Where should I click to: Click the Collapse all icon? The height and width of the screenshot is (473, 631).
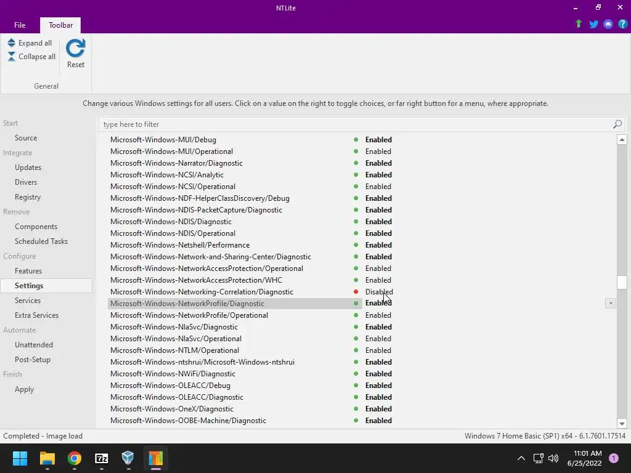pyautogui.click(x=11, y=56)
